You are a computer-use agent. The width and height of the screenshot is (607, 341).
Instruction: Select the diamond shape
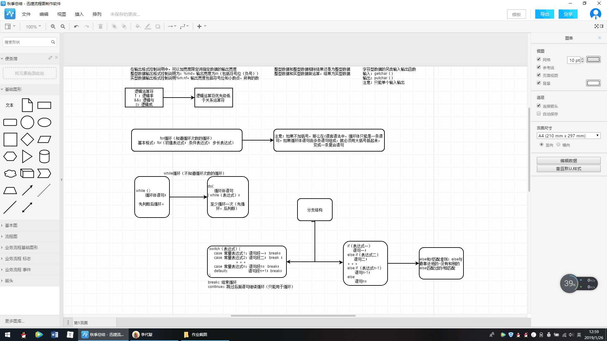click(x=27, y=139)
